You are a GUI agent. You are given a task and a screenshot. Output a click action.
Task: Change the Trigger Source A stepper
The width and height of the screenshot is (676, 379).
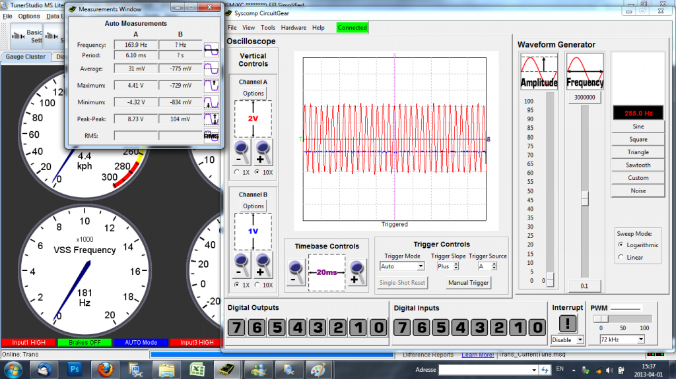[x=494, y=266]
